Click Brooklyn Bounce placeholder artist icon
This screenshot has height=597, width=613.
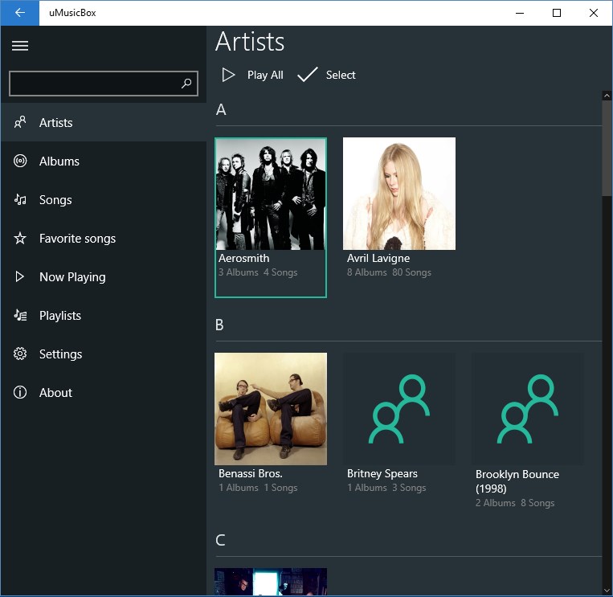[x=528, y=409]
